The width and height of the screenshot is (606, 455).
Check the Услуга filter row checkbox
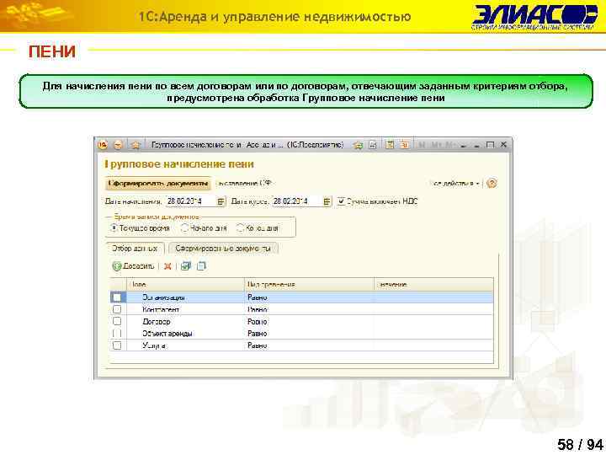(117, 345)
